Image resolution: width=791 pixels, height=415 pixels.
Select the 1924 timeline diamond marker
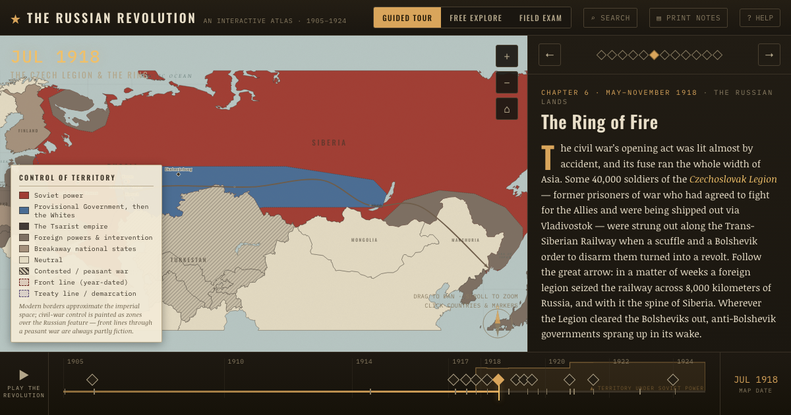673,379
